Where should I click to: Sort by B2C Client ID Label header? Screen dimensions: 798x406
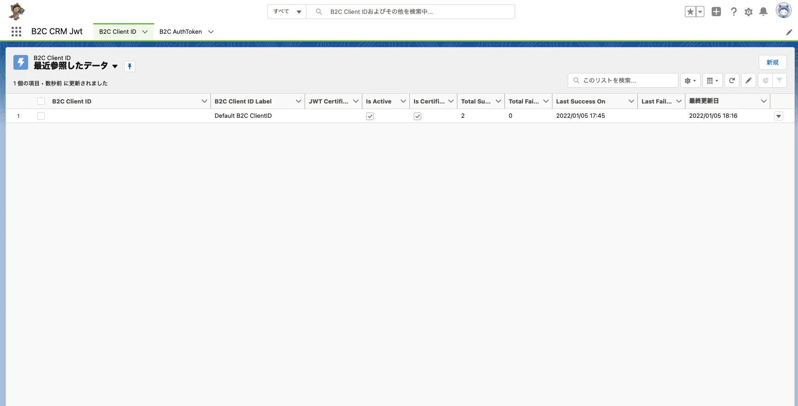243,101
